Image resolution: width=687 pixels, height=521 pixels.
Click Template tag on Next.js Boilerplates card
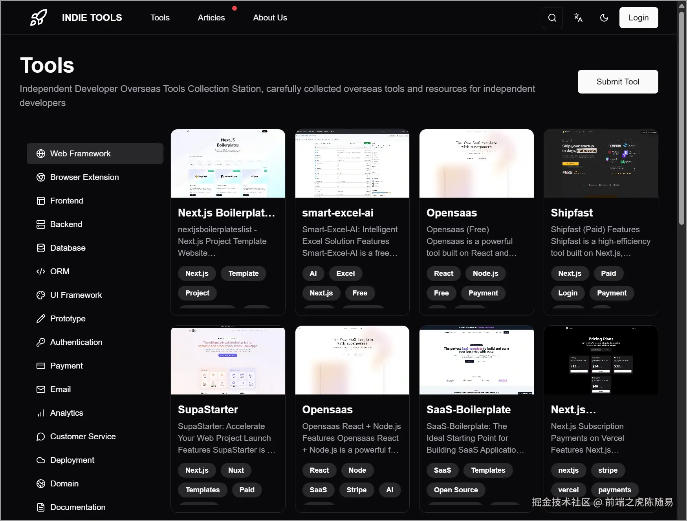[x=244, y=273]
